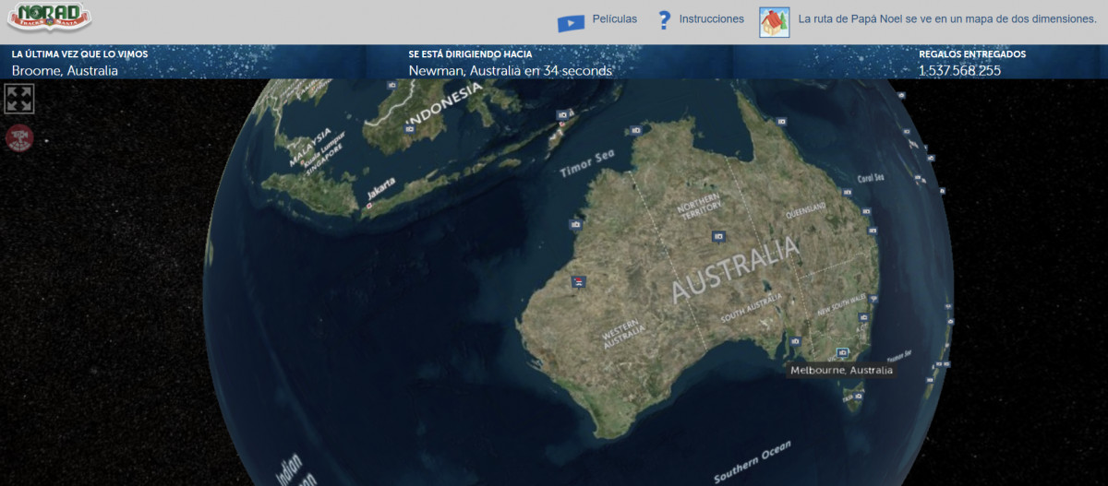
Task: Select Santa's gift marker in Western Australia
Action: pyautogui.click(x=578, y=282)
